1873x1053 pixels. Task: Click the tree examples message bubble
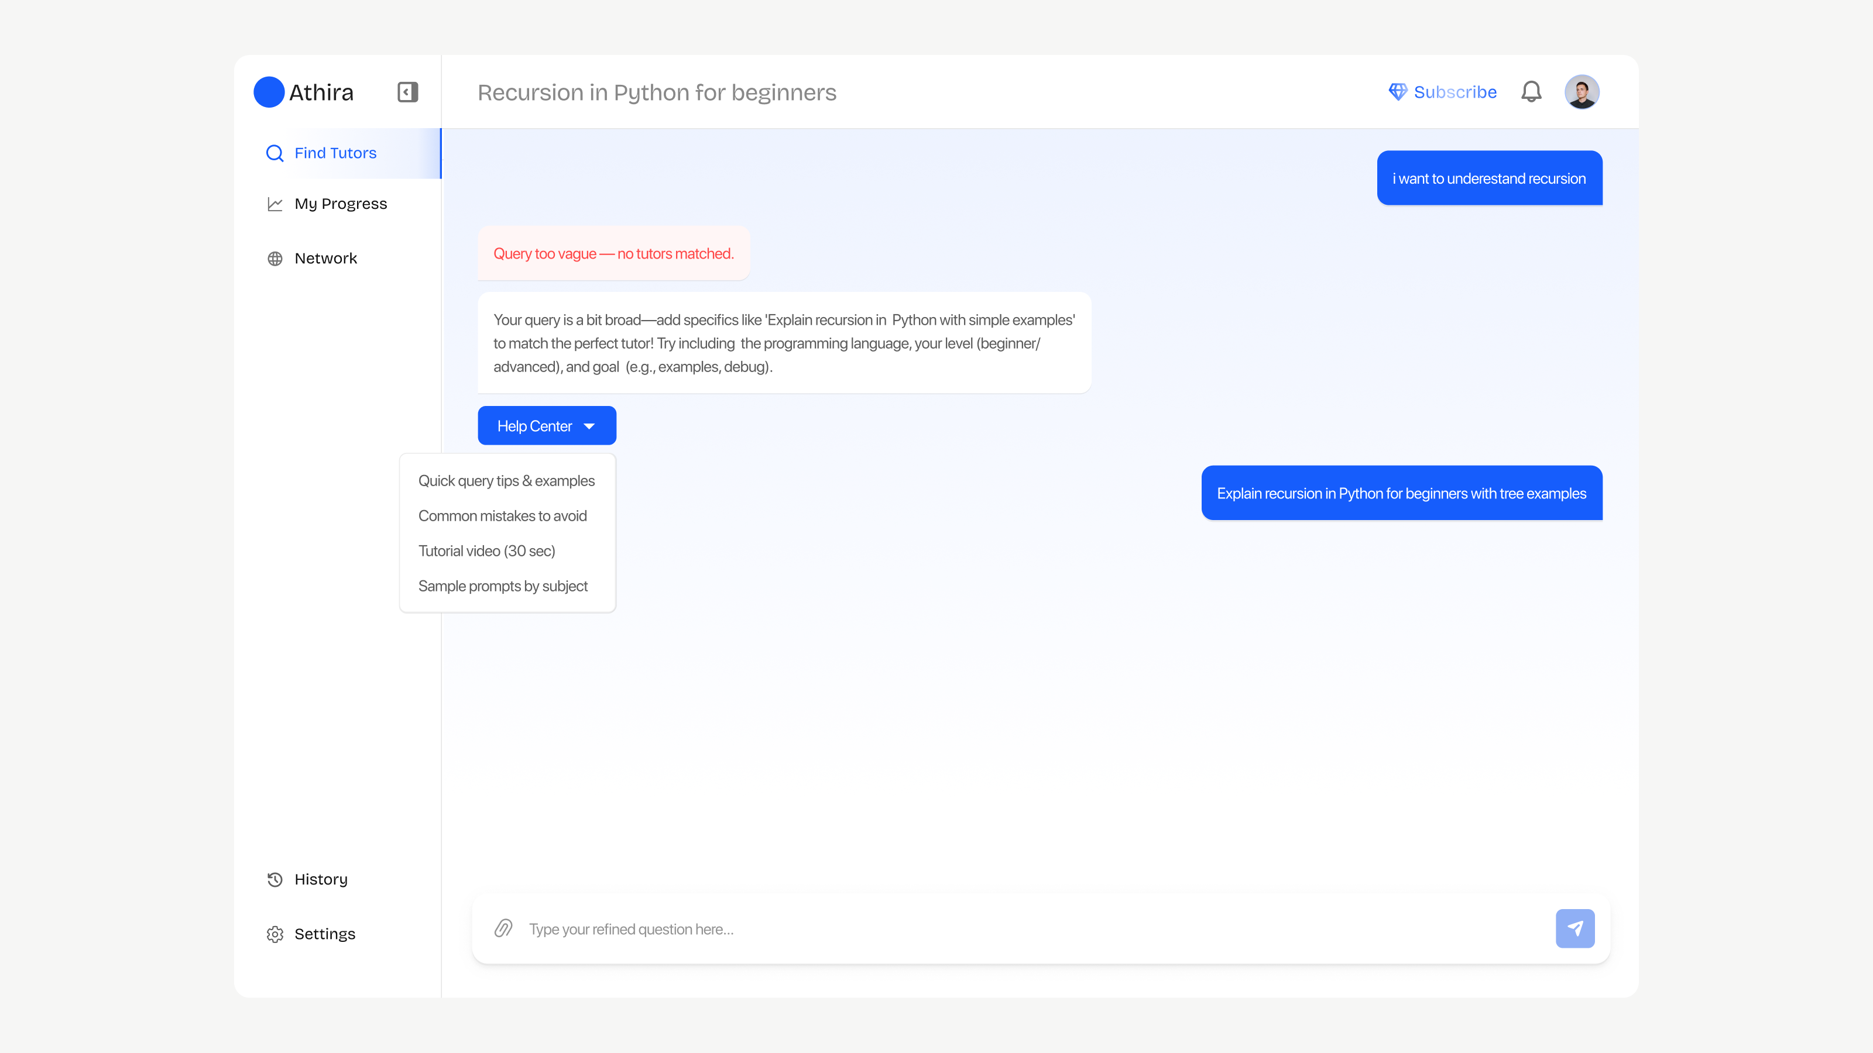(x=1401, y=493)
